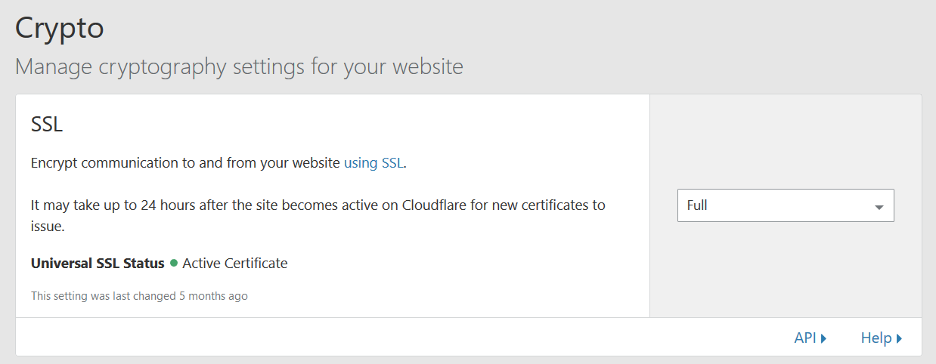Click the "SSL" section heading
This screenshot has height=364, width=936.
(47, 125)
